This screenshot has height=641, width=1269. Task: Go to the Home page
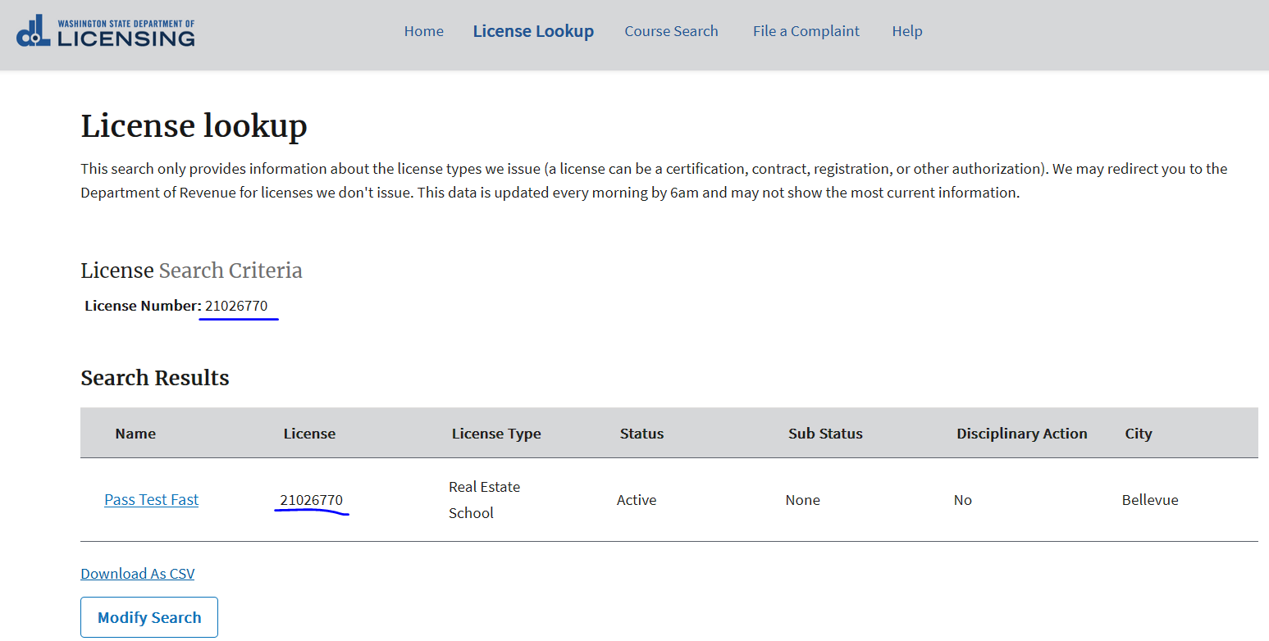[x=424, y=31]
